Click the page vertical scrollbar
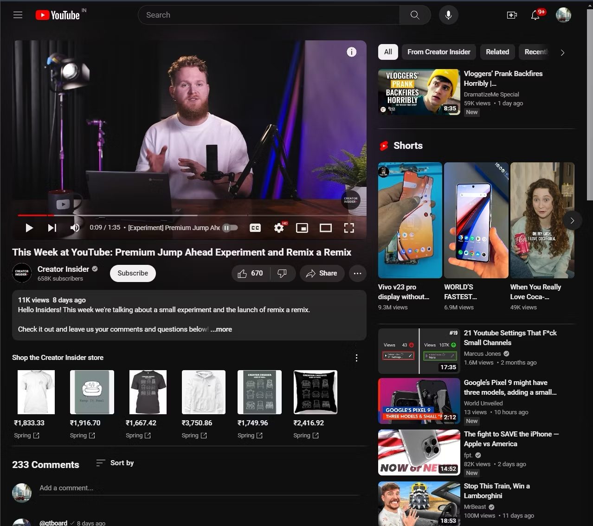This screenshot has height=526, width=593. 590,104
